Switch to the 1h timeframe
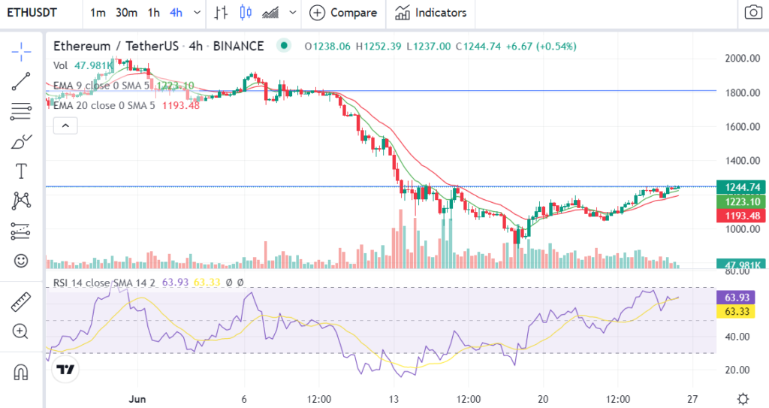The height and width of the screenshot is (408, 769). pos(153,13)
